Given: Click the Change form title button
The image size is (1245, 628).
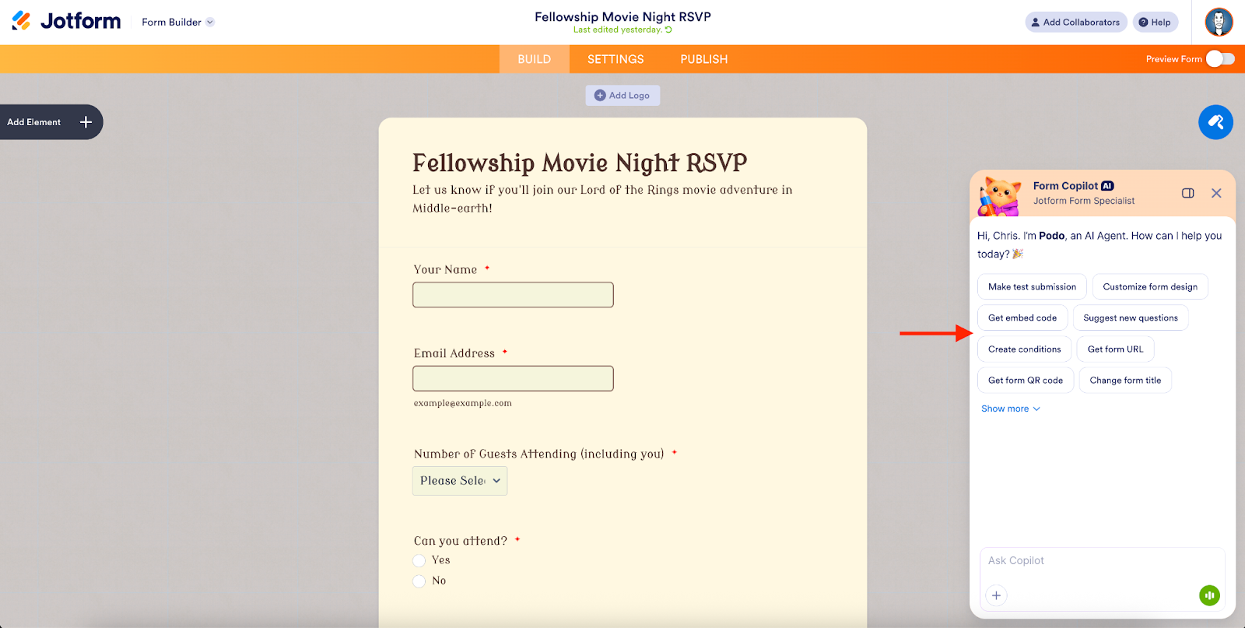Looking at the screenshot, I should click(1124, 380).
